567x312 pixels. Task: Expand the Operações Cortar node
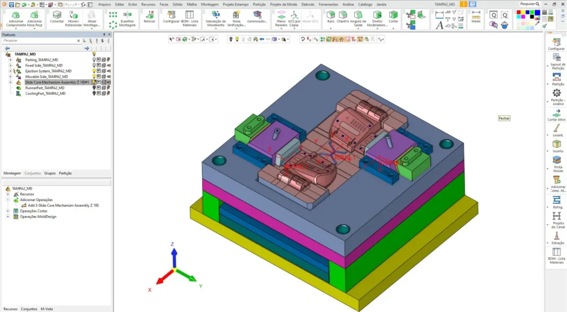click(x=8, y=211)
